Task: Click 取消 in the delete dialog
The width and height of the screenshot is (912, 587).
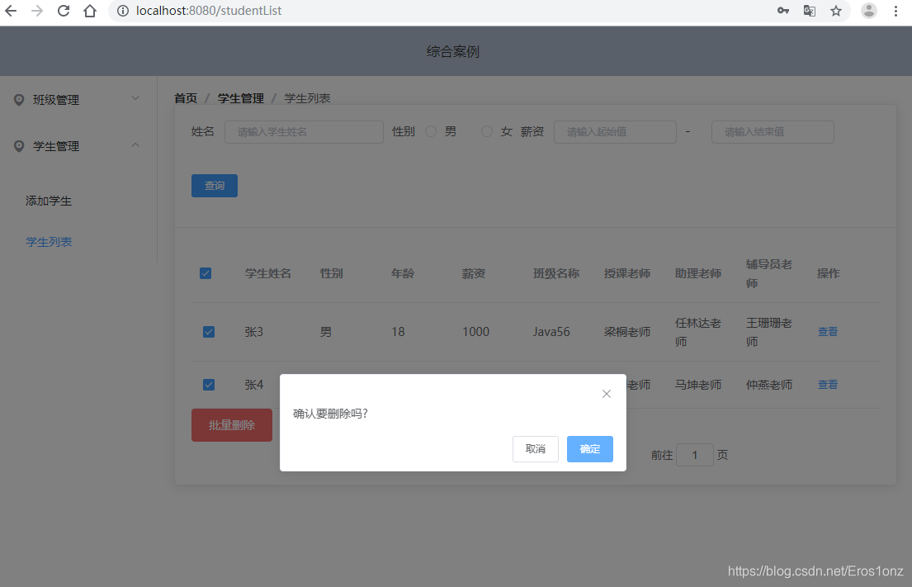Action: coord(536,449)
